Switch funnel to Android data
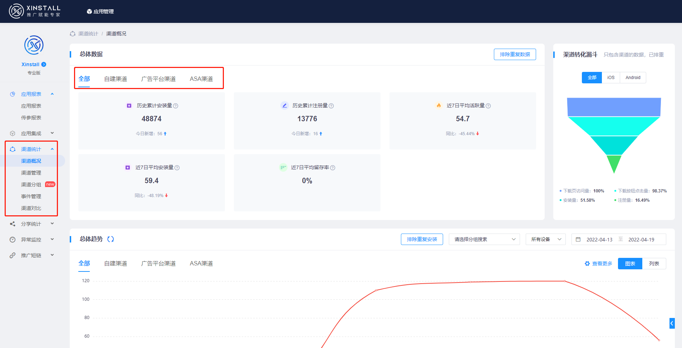Screen dimensions: 682x348 [633, 78]
